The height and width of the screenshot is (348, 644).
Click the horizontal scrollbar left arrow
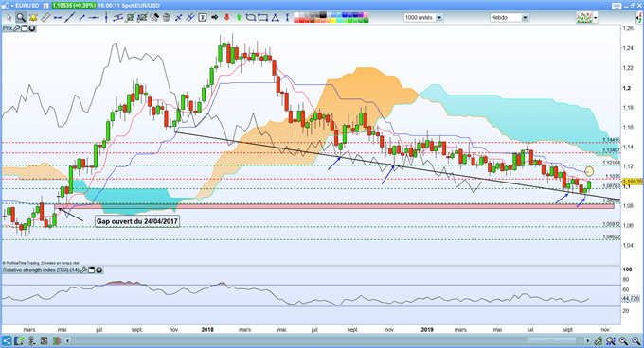tap(67, 340)
